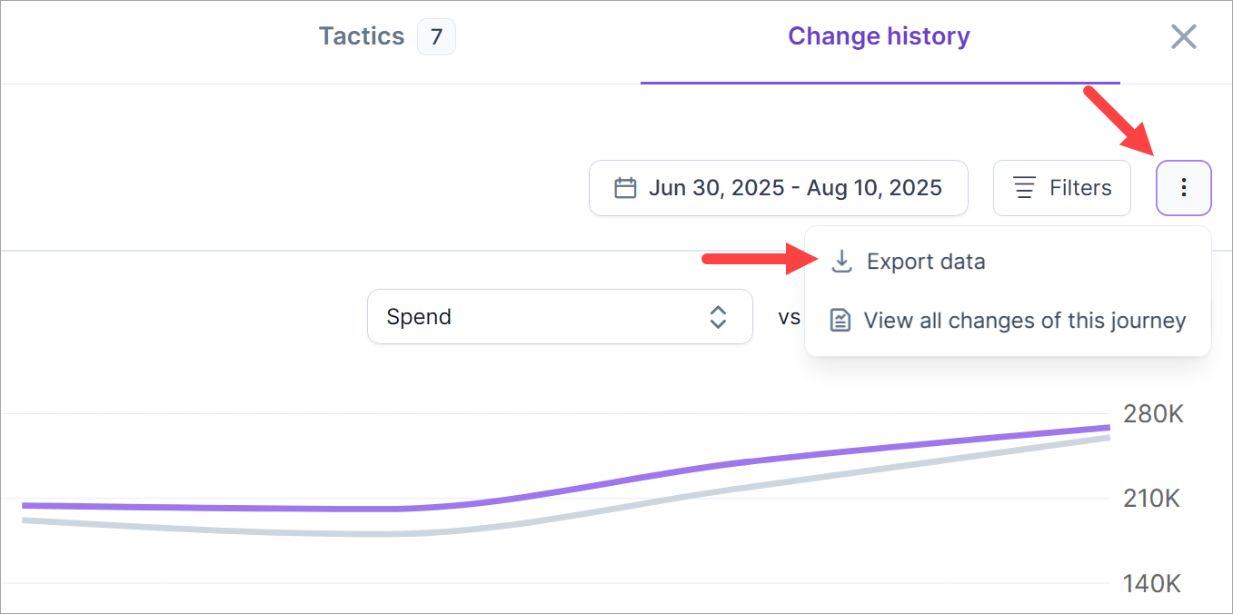Screen dimensions: 1233x614
Task: Click the Tactics count badge 7
Action: click(436, 37)
